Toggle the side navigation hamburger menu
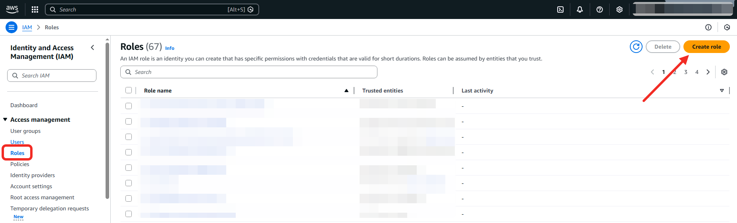The image size is (737, 223). point(12,27)
